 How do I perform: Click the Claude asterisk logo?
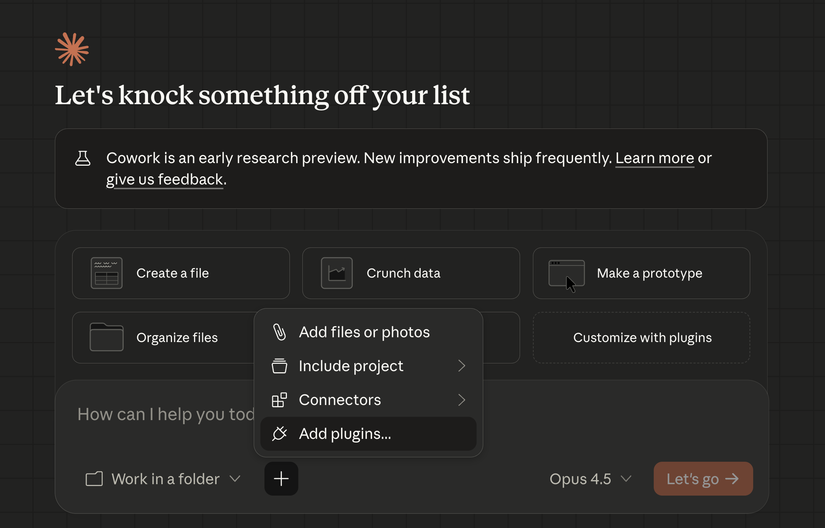[x=72, y=49]
